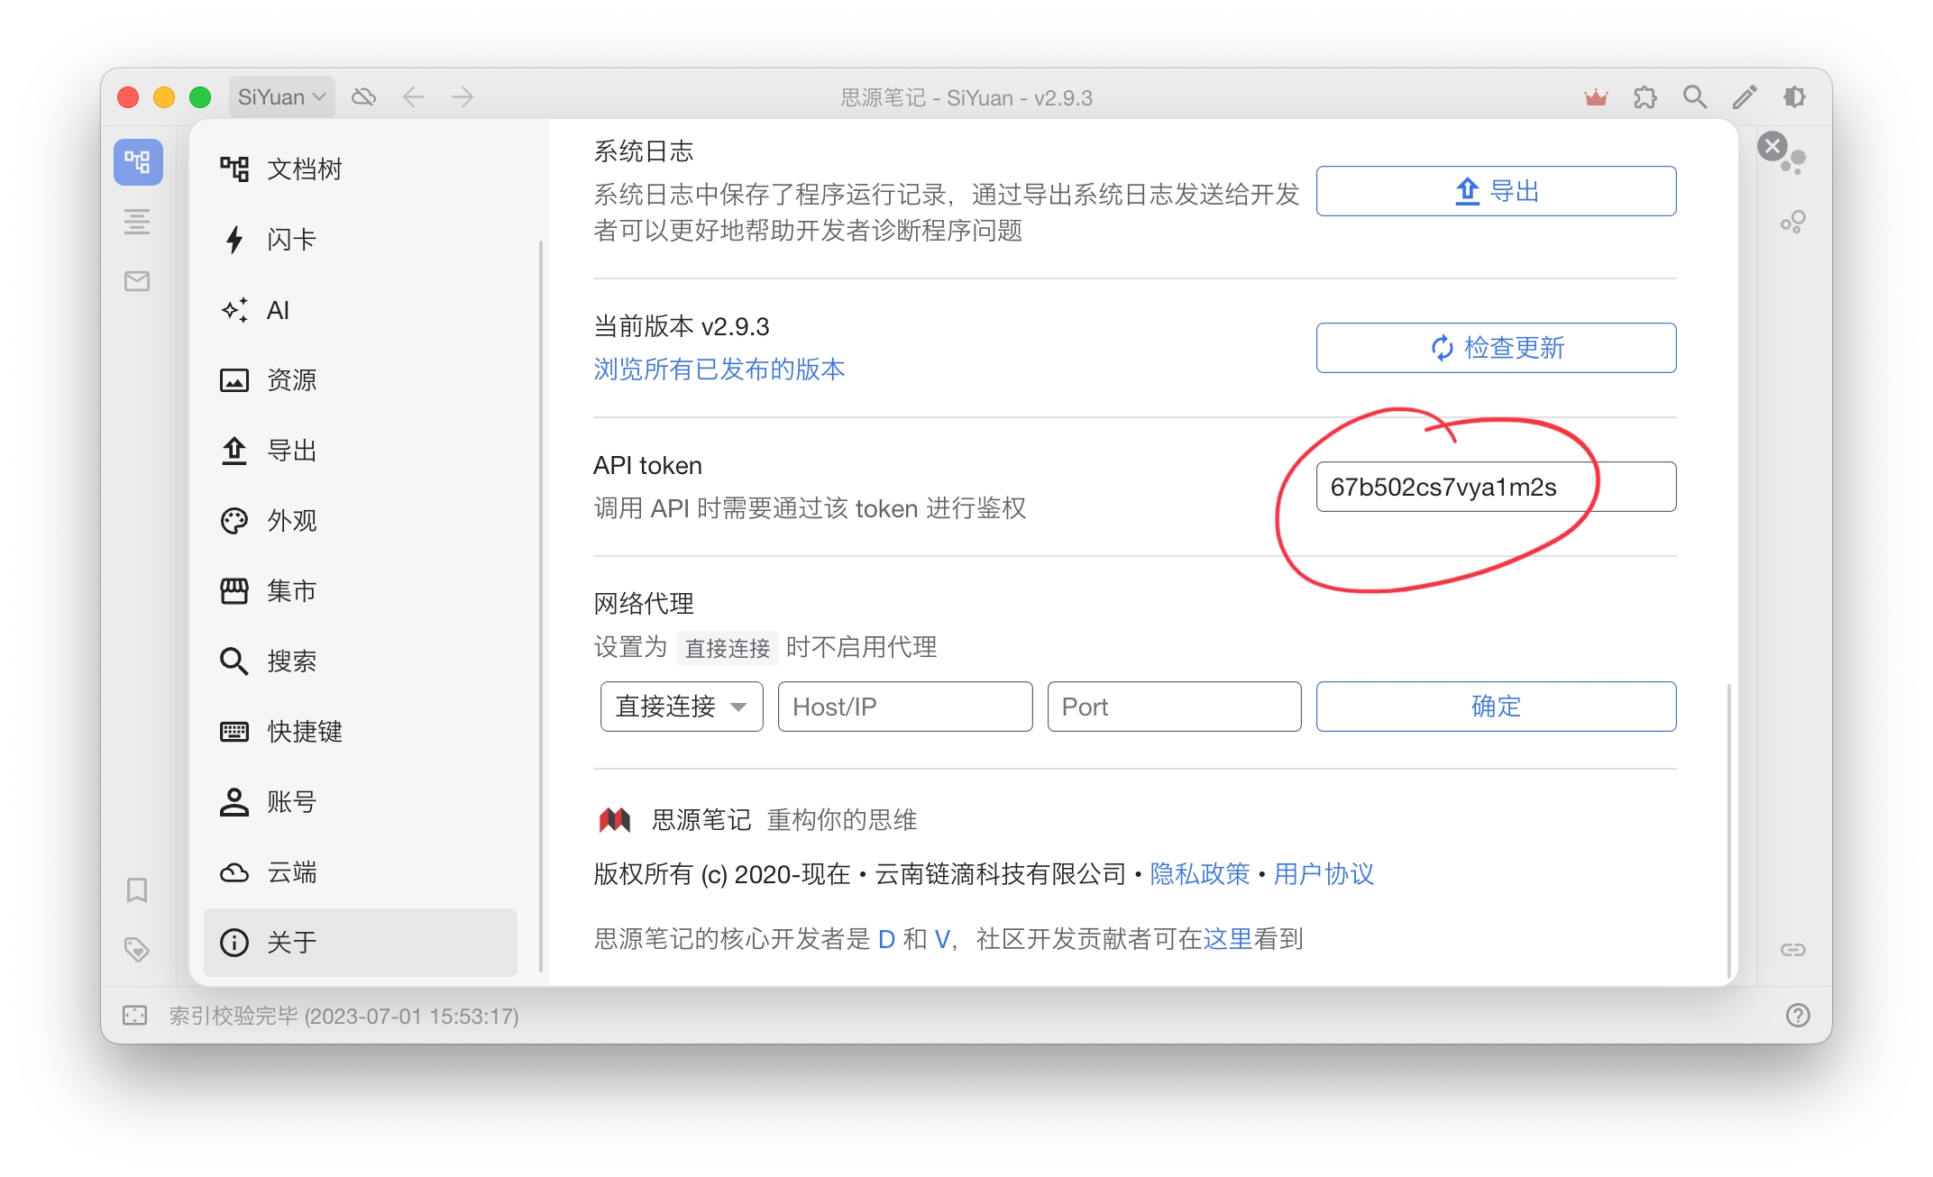Open the help question mark menu
Viewport: 1933px width, 1177px height.
1798,1016
